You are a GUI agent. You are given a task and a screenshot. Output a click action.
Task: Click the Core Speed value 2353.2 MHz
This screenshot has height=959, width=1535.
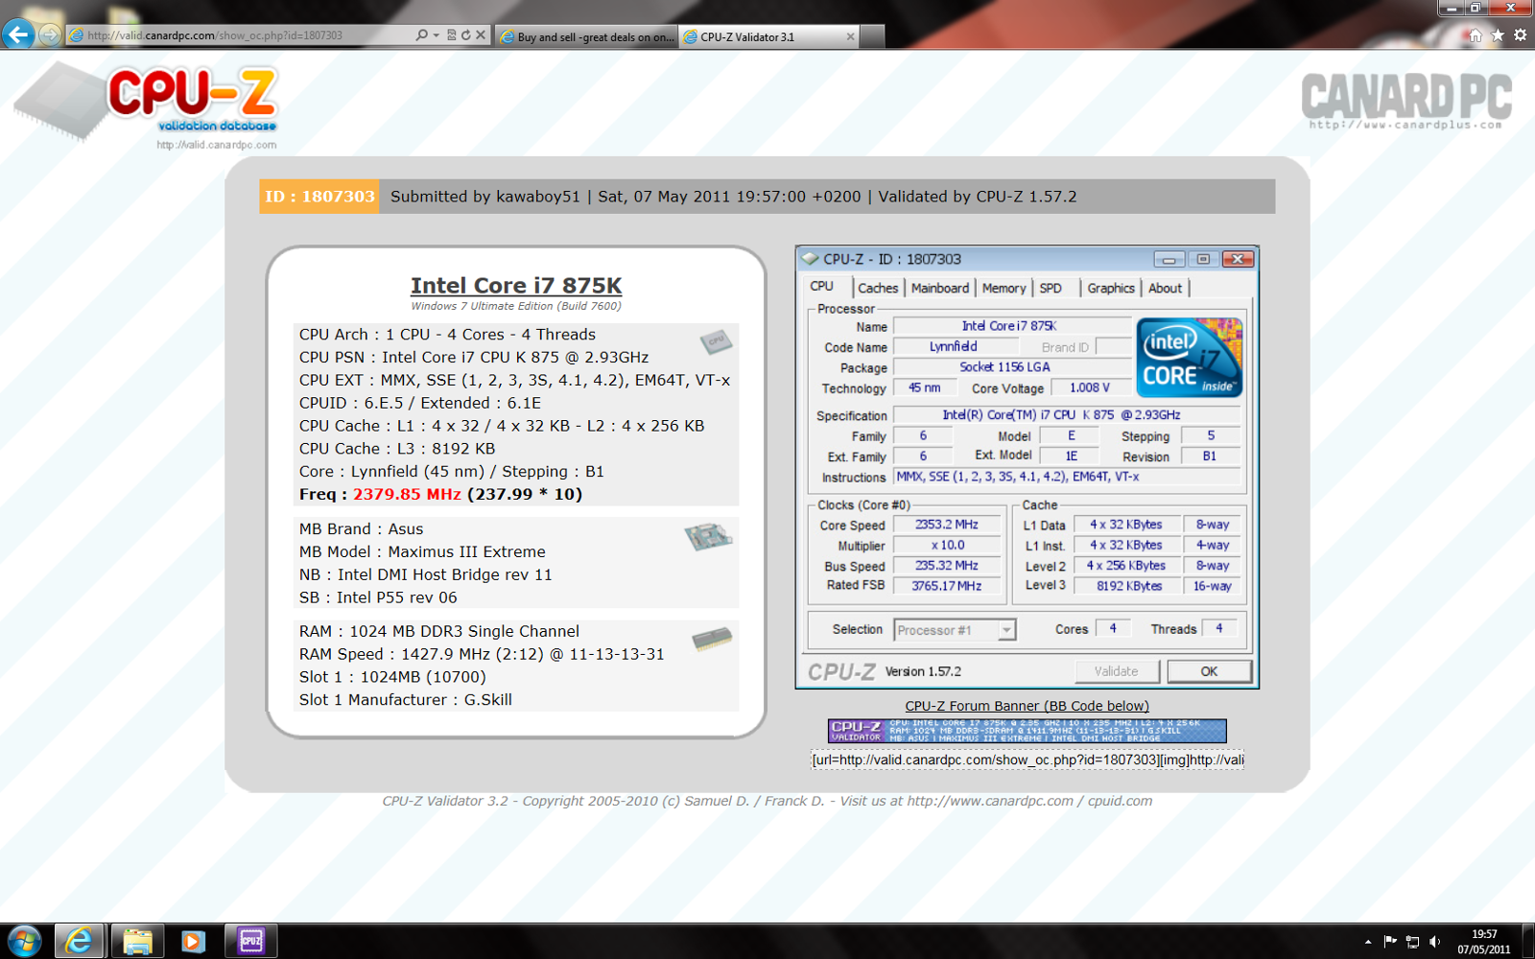coord(947,525)
